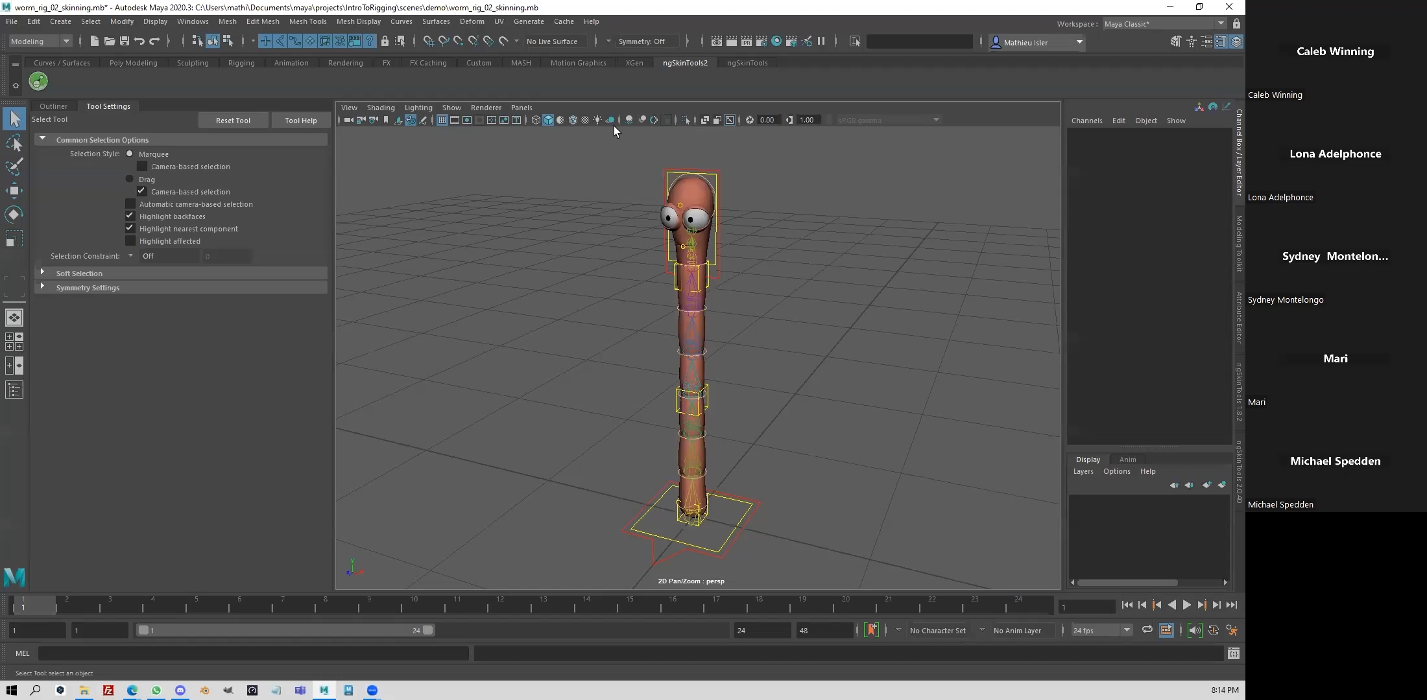Open a scene file from toolbar

110,41
